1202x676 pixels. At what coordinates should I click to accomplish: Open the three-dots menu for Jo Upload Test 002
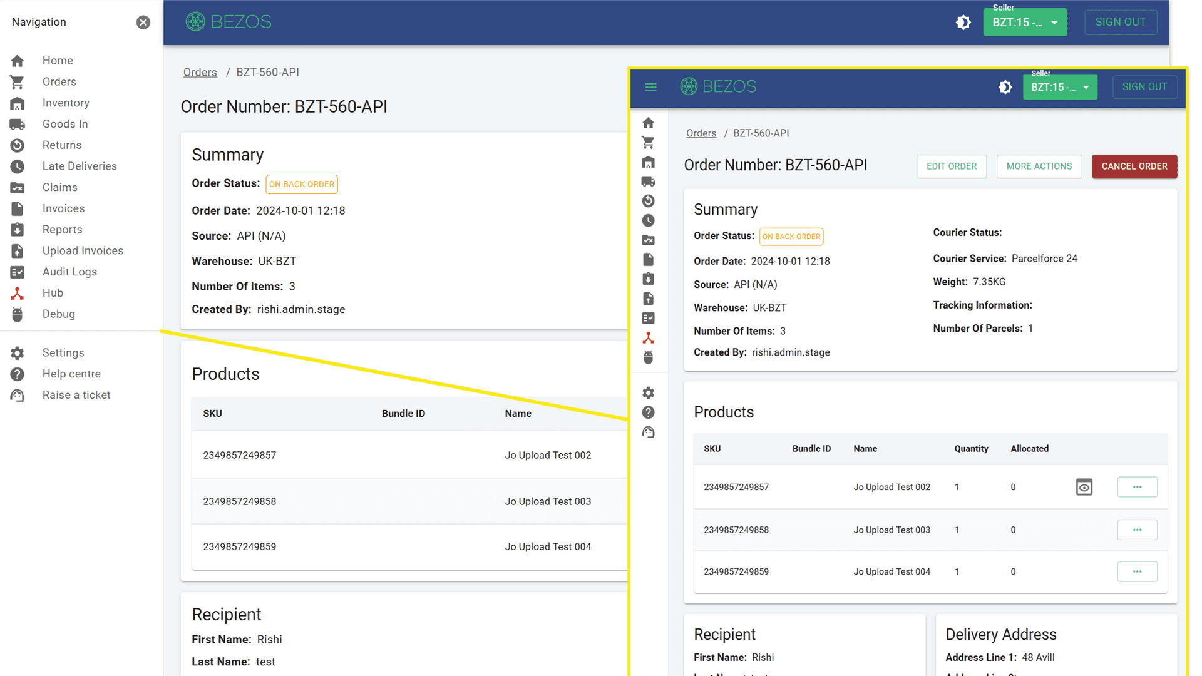[x=1137, y=487]
